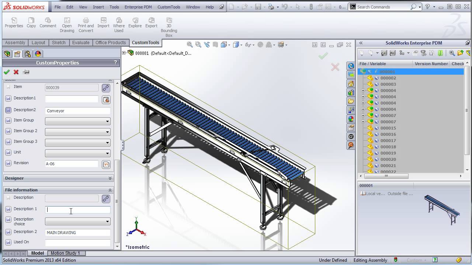Cancel CustomProperties with the red X
Screen dimensions: 472x265
point(16,72)
